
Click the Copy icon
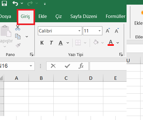[x=18, y=36]
